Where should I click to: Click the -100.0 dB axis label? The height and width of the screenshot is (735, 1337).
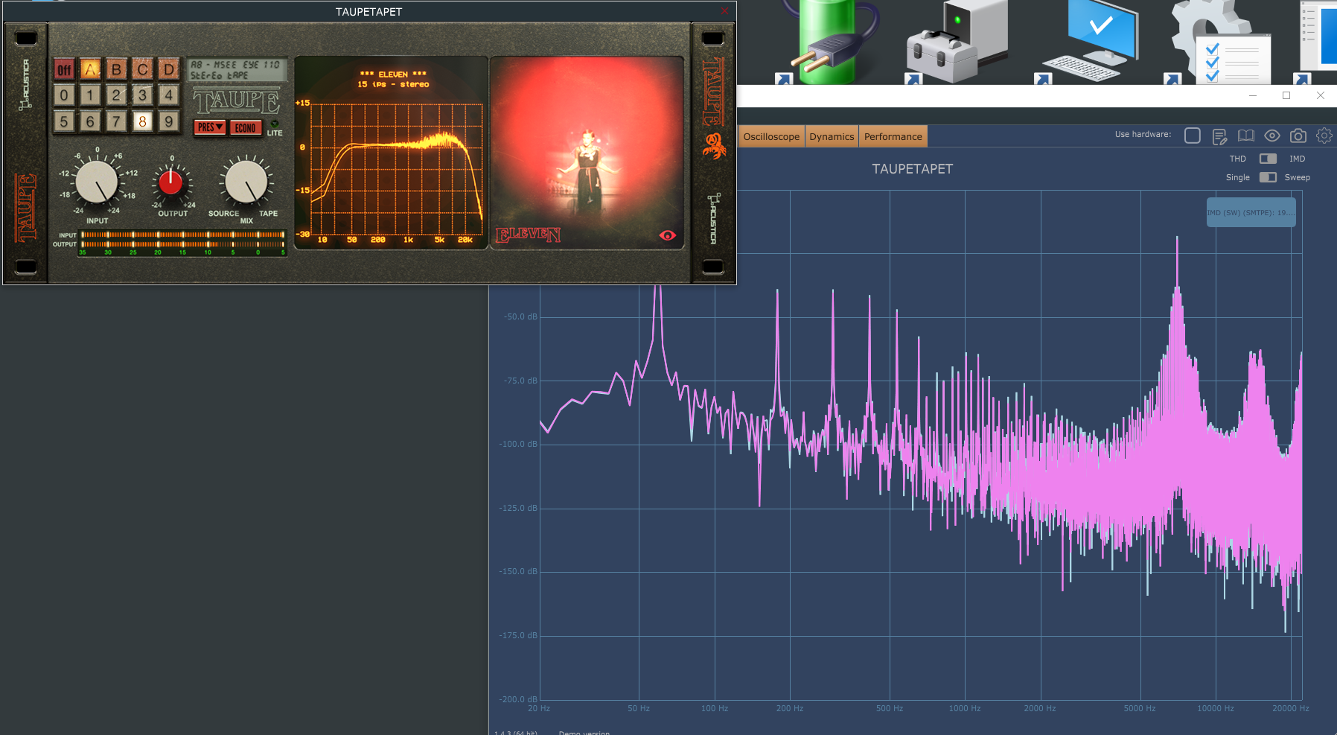pos(517,444)
